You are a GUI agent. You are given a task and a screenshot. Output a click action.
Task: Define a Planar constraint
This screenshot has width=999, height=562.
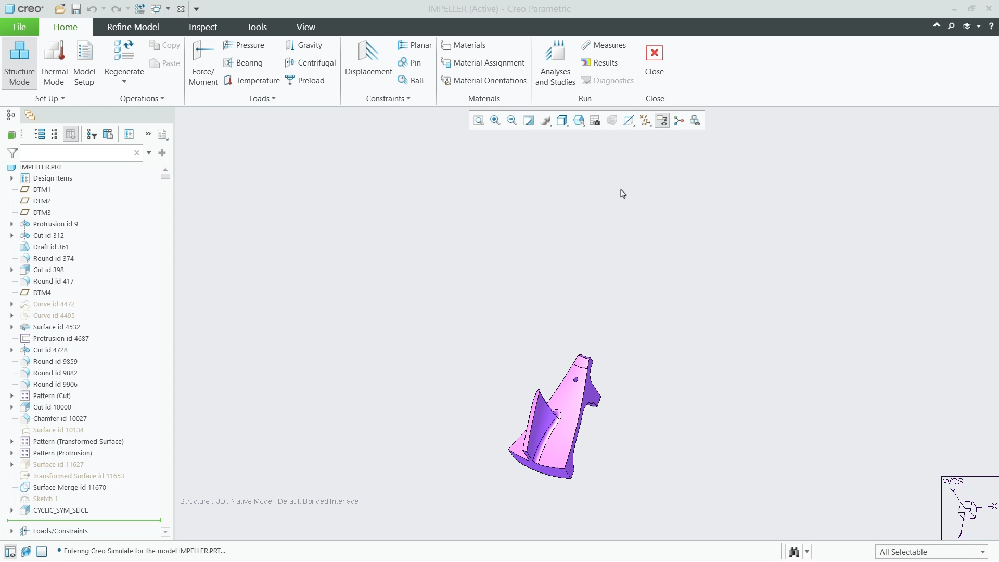415,45
